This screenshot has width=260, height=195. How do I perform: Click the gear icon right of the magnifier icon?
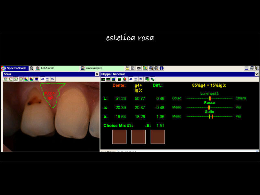click(151, 68)
